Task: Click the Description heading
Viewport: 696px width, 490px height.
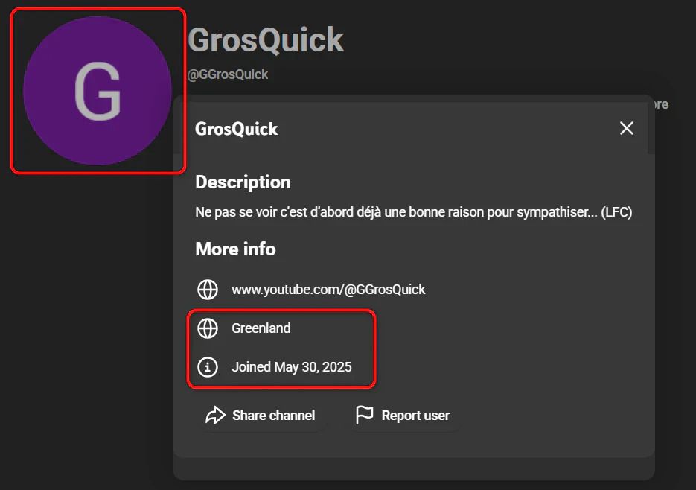Action: click(243, 182)
